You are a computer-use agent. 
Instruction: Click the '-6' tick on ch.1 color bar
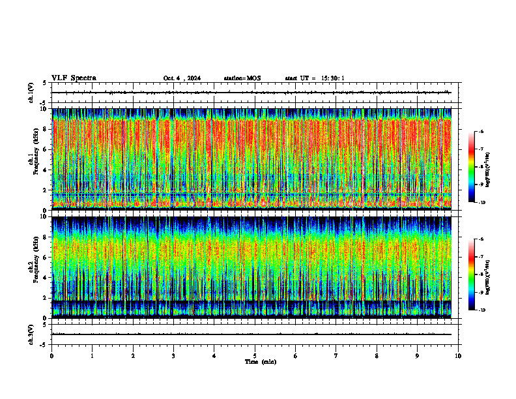[x=481, y=131]
